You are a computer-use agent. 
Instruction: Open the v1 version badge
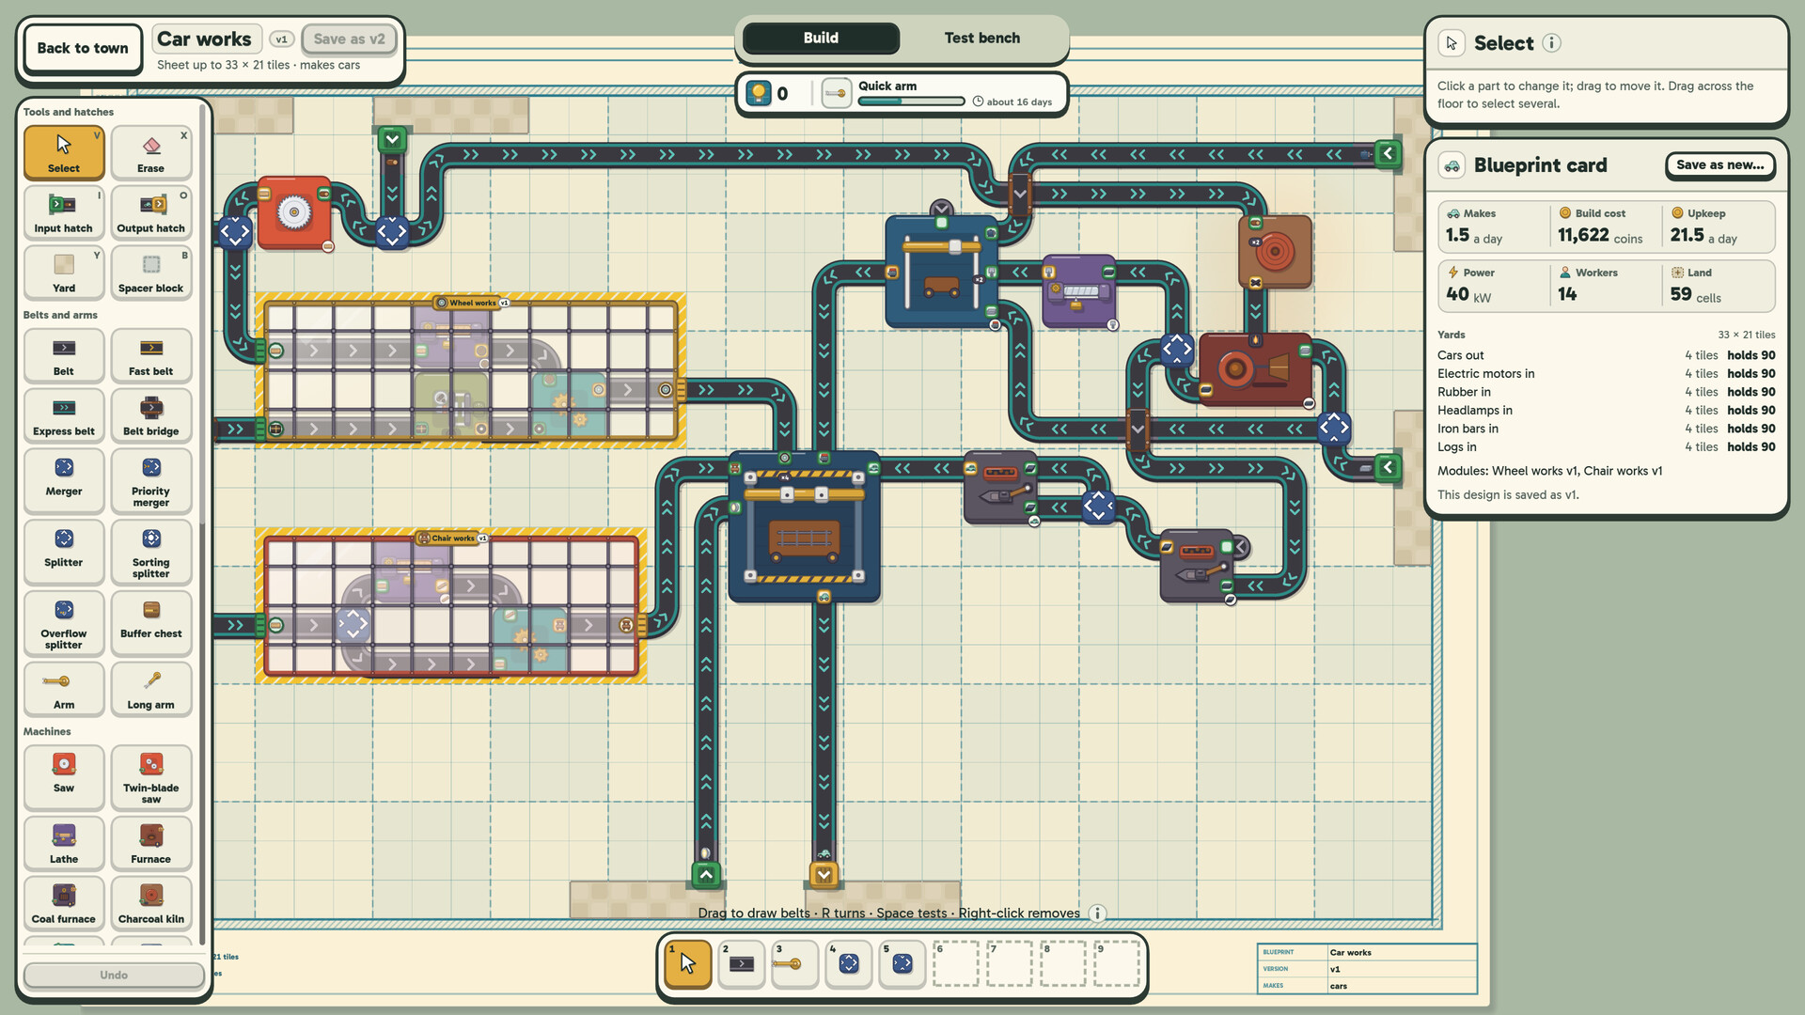pos(281,39)
